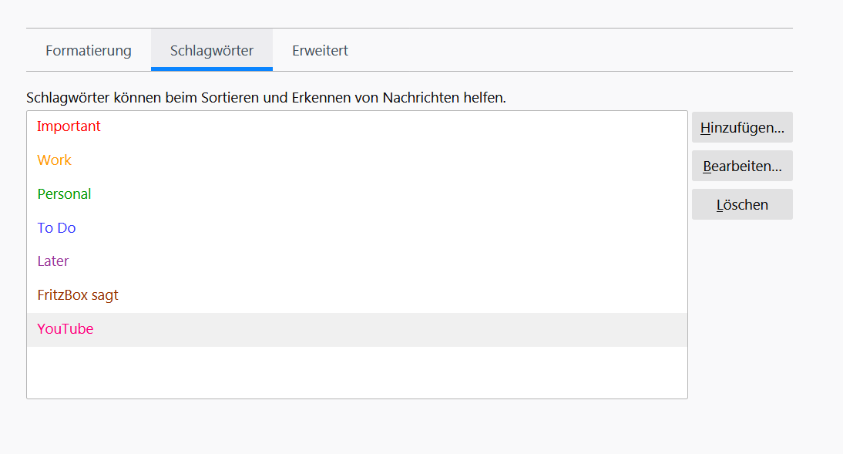Go to the Erweitert tab
The width and height of the screenshot is (843, 454).
[x=320, y=51]
